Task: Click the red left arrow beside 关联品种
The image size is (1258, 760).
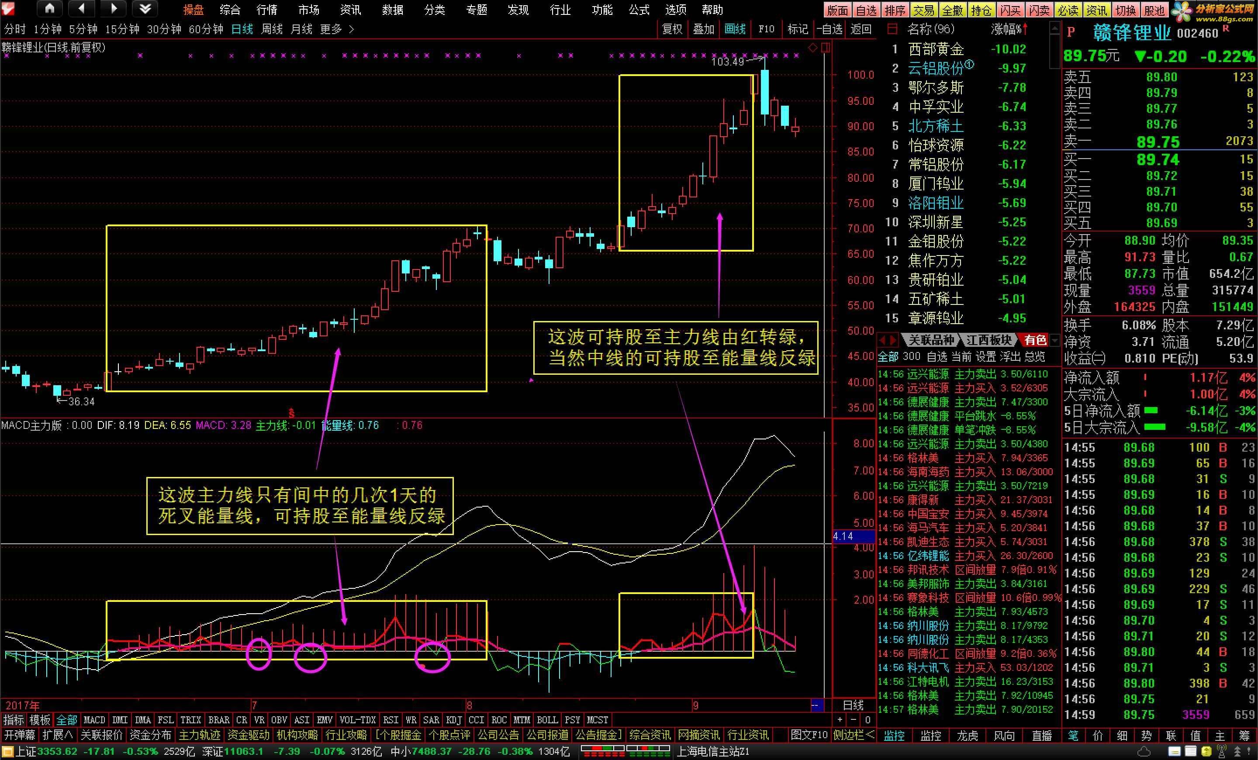Action: click(x=882, y=339)
